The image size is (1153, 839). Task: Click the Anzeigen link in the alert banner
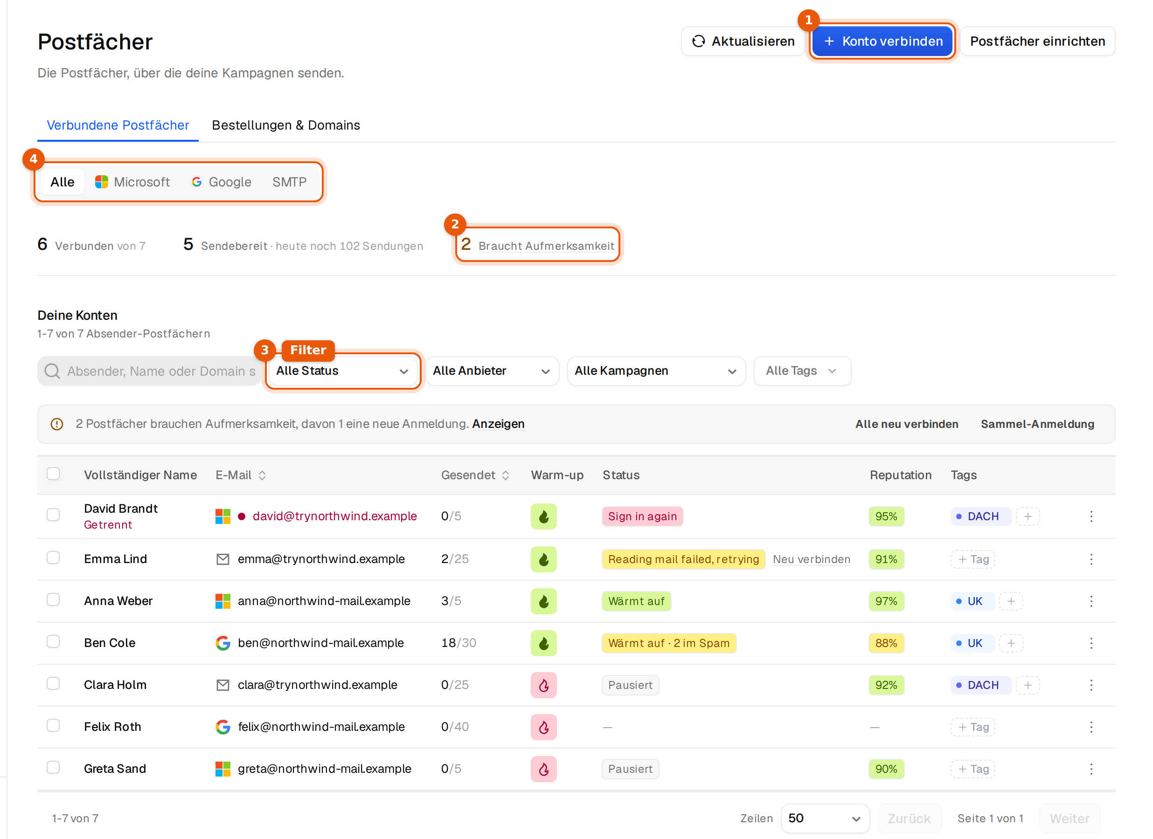498,424
